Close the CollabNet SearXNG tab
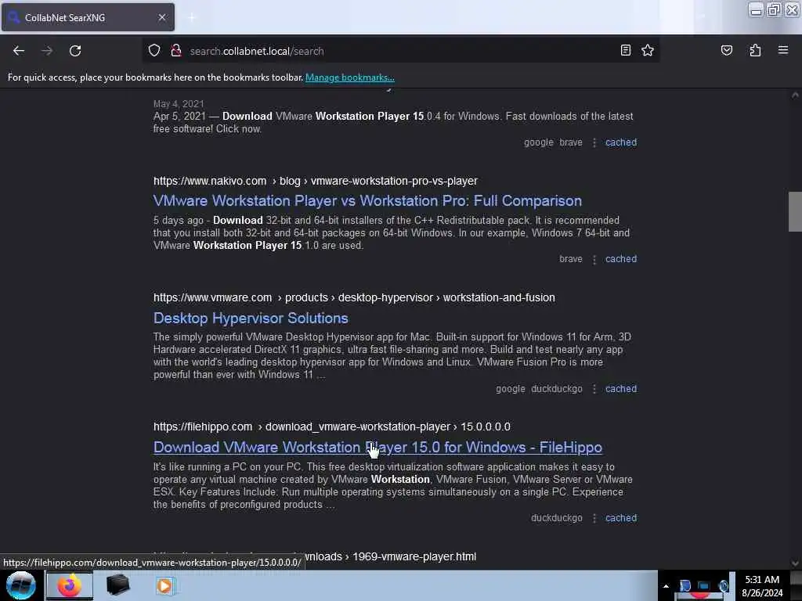This screenshot has height=601, width=802. click(x=161, y=17)
